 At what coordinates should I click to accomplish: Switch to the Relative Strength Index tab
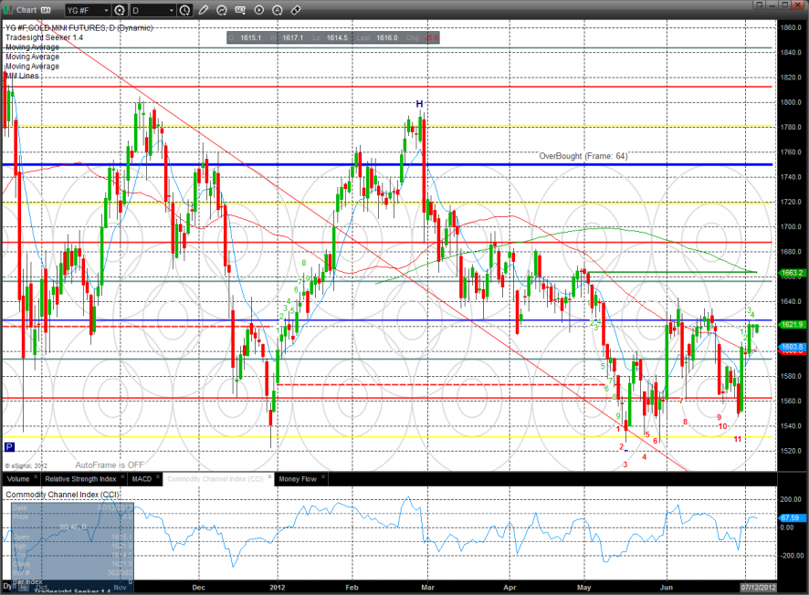[x=81, y=478]
